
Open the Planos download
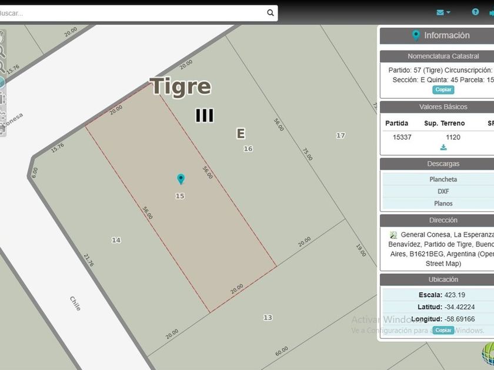tap(443, 203)
